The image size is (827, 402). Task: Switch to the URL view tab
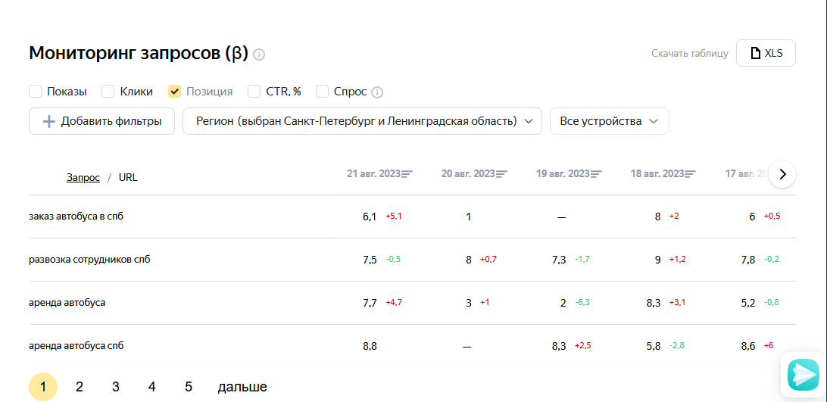click(128, 178)
